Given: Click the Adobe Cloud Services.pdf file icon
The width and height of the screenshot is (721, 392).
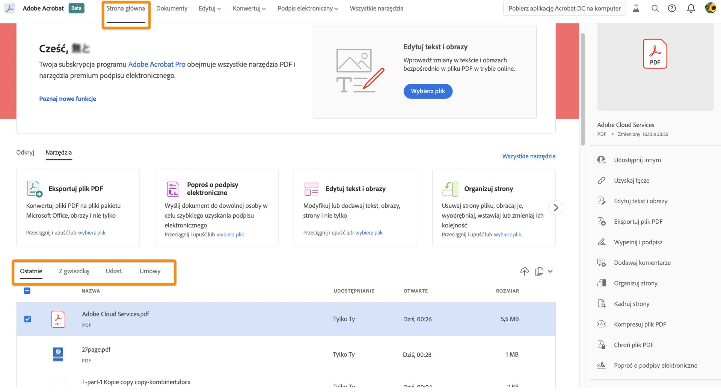Looking at the screenshot, I should [x=58, y=319].
